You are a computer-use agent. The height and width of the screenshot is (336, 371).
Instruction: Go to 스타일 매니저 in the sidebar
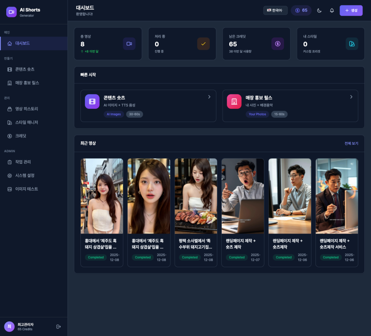(x=27, y=123)
